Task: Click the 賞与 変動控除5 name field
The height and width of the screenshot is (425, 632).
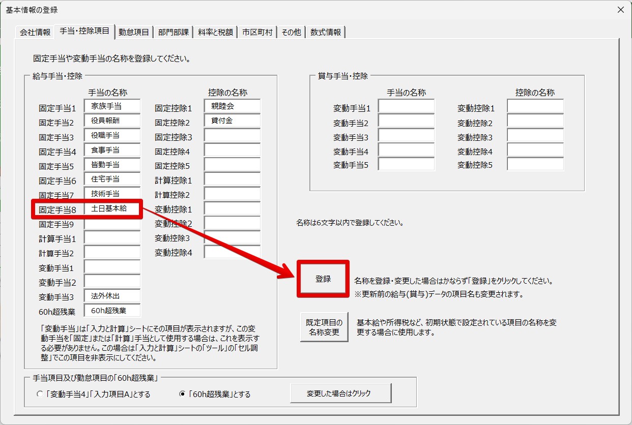Action: [x=535, y=164]
